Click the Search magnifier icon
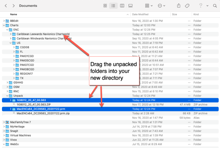The height and width of the screenshot is (148, 220). click(215, 6)
